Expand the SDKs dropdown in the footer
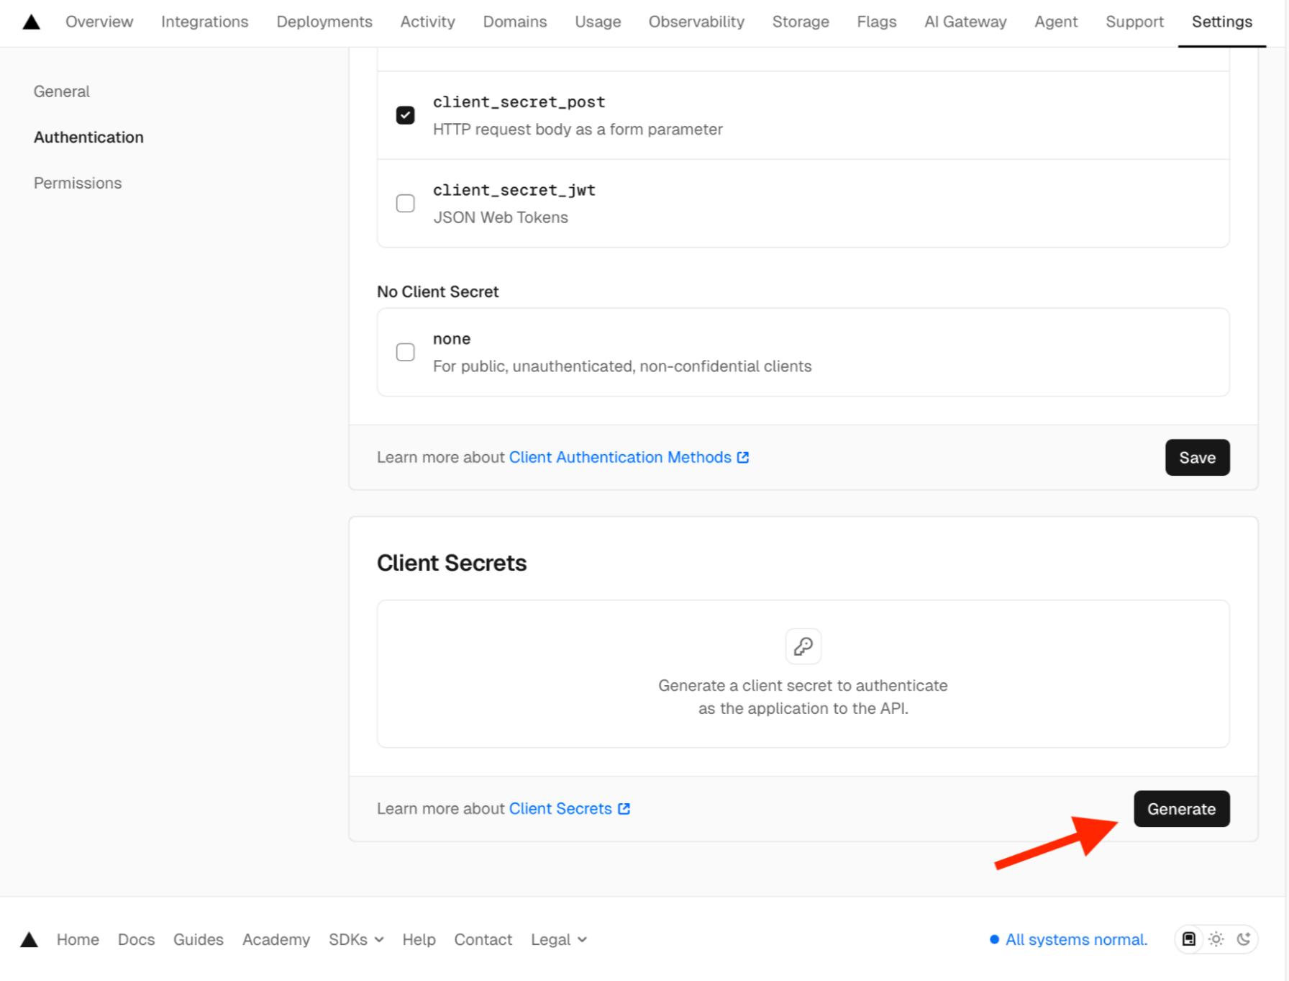The width and height of the screenshot is (1289, 981). (x=355, y=939)
